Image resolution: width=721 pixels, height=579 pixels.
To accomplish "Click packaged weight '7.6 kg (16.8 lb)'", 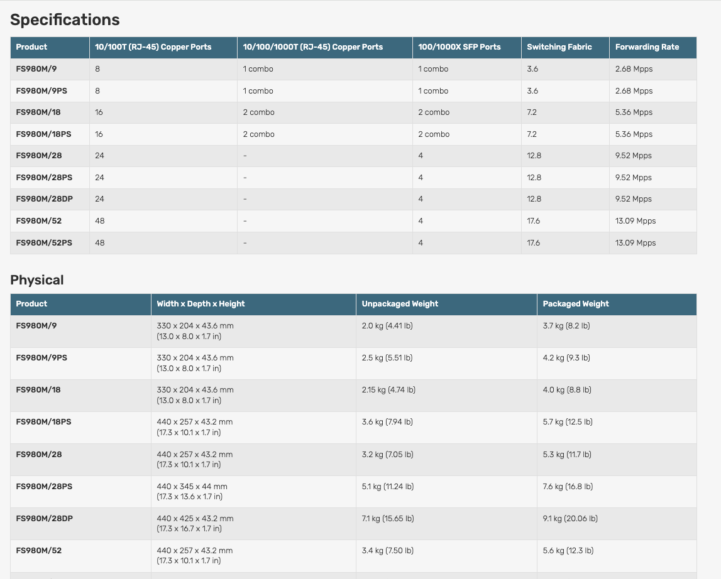I will point(568,486).
